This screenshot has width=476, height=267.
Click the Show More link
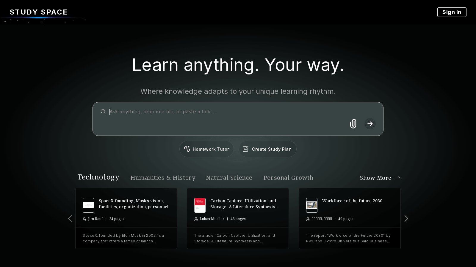(380, 178)
